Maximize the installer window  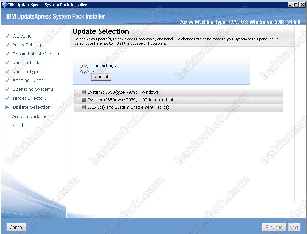(296, 5)
